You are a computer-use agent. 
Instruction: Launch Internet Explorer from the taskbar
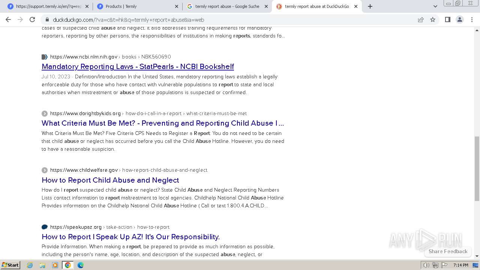[30, 265]
